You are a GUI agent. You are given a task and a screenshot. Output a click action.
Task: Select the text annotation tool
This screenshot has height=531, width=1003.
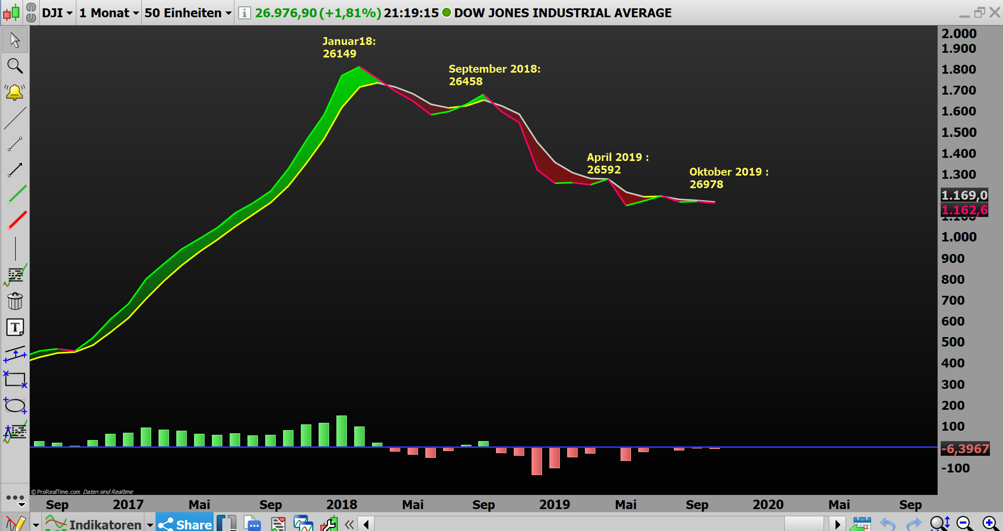click(15, 328)
